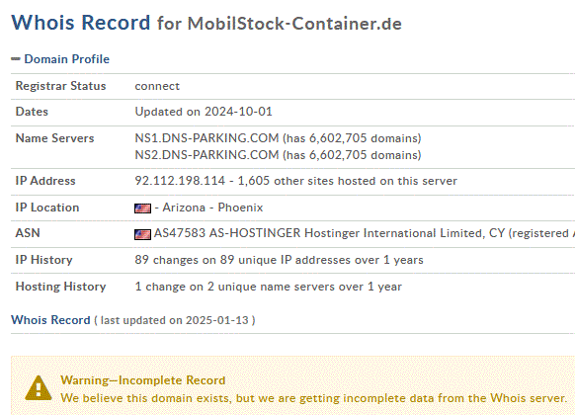Click the last updated on 2025-01-13 text
The width and height of the screenshot is (576, 416).
pos(175,320)
